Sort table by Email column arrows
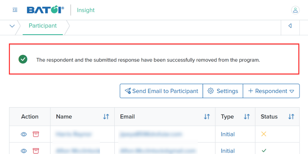This screenshot has height=154, width=308. (x=207, y=117)
